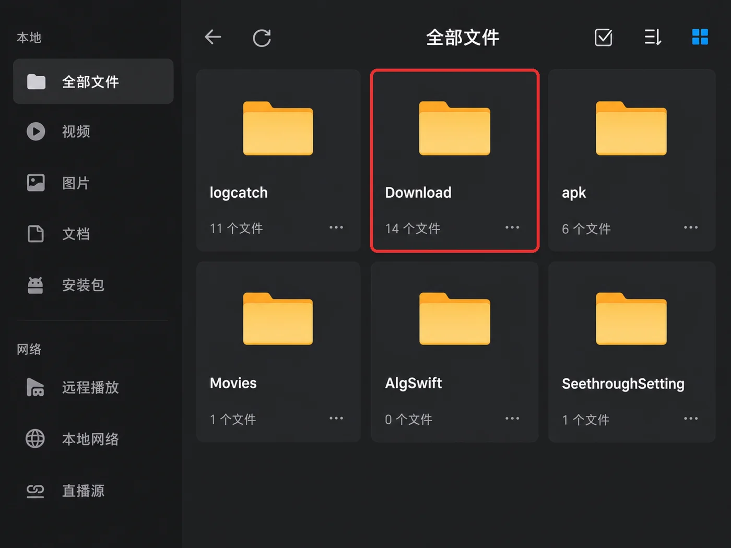
Task: Click the SeethroughSetting folder name
Action: (x=623, y=384)
